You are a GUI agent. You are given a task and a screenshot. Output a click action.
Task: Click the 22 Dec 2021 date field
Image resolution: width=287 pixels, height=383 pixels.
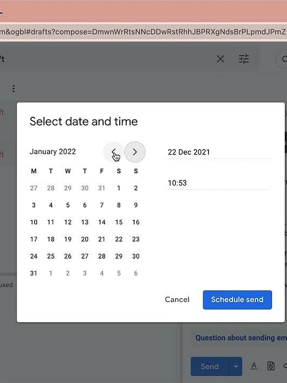(x=219, y=152)
